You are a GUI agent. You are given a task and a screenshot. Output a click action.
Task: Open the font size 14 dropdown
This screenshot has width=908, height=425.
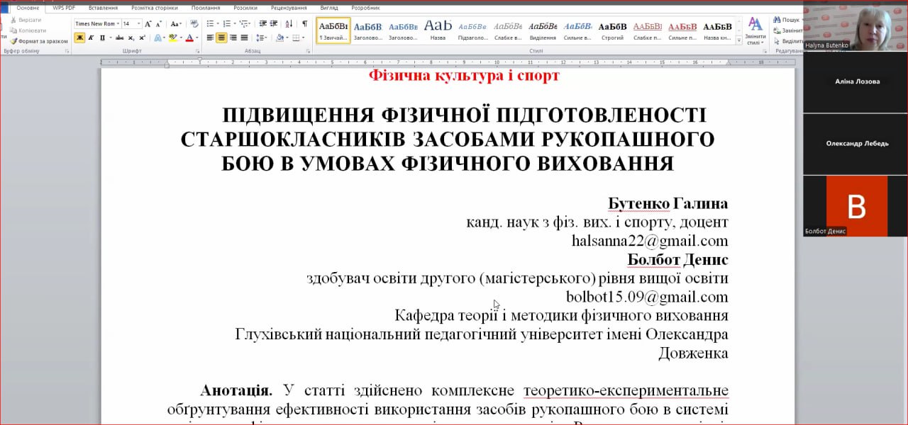[x=132, y=23]
